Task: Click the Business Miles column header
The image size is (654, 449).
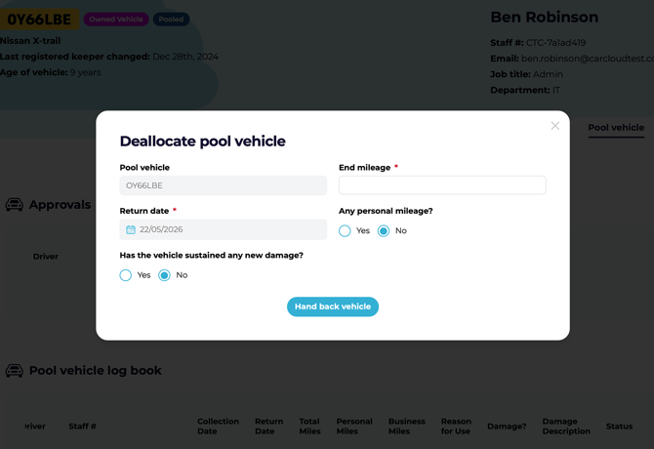Action: tap(407, 427)
